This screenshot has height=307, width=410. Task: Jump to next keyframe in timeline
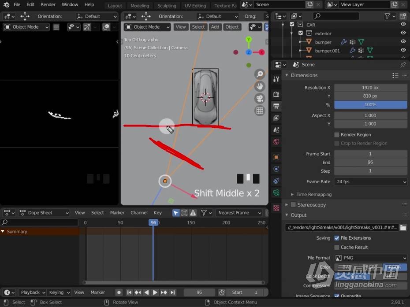coord(164,292)
